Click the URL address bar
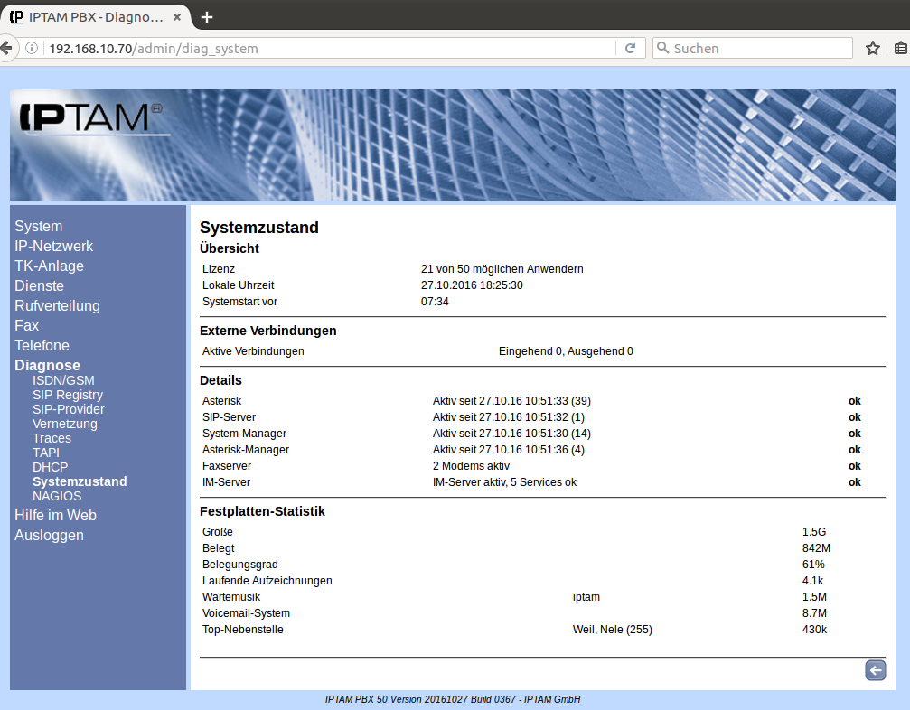 pos(325,49)
